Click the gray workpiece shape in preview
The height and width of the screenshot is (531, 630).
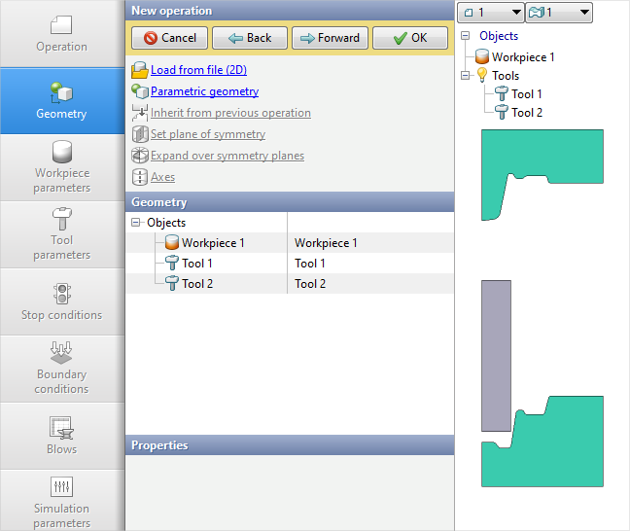tap(496, 355)
